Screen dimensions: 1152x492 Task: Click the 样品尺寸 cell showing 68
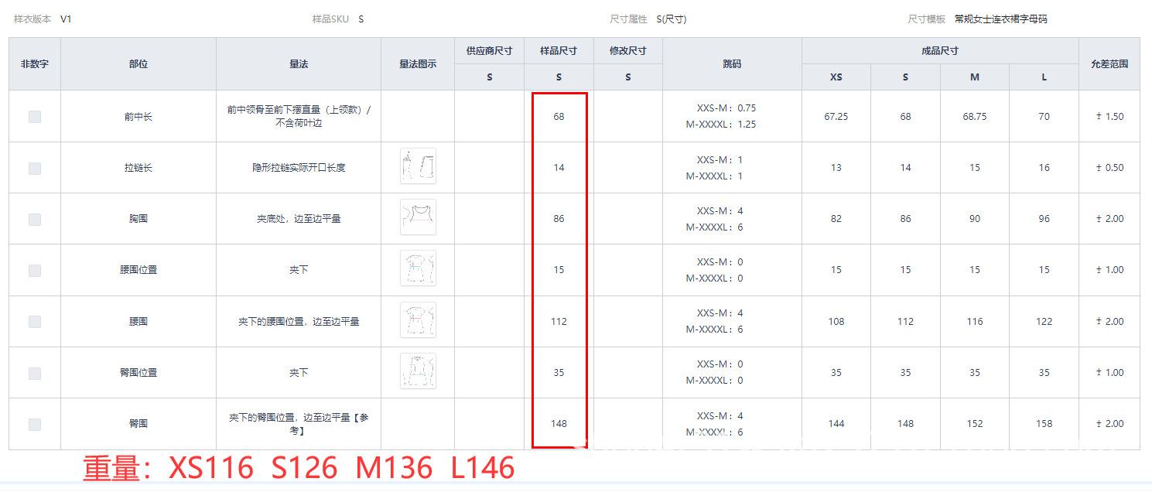tap(559, 117)
